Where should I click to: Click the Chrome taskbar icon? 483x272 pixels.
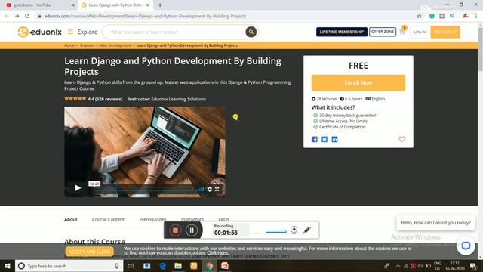click(x=209, y=266)
